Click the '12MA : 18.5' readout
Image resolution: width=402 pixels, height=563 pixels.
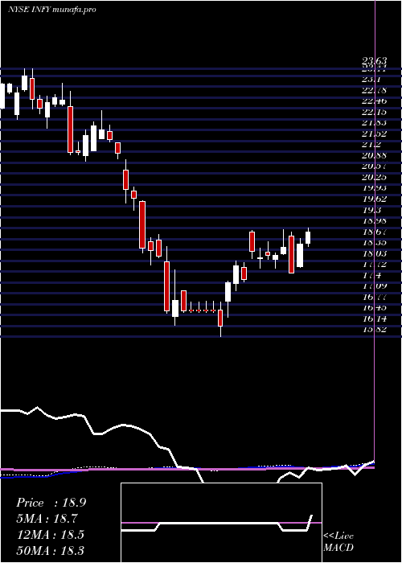coord(50,535)
